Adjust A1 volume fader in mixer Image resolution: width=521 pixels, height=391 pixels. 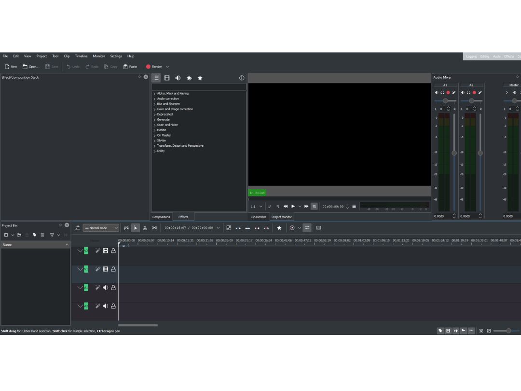[454, 153]
